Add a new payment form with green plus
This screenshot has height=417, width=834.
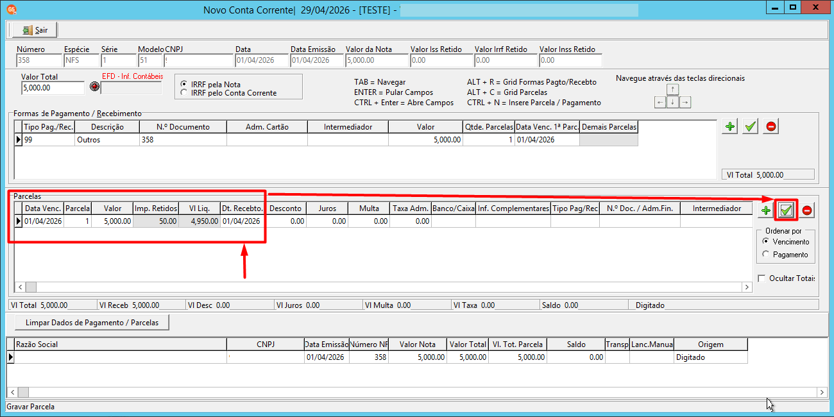click(x=729, y=126)
